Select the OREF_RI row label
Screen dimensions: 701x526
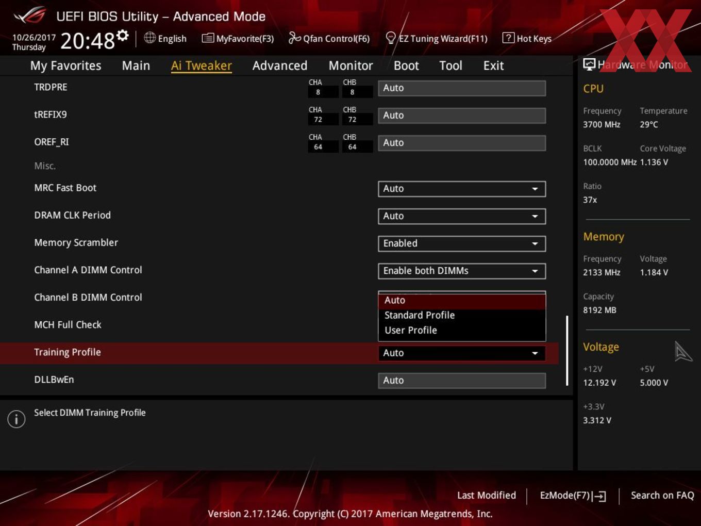pos(52,142)
